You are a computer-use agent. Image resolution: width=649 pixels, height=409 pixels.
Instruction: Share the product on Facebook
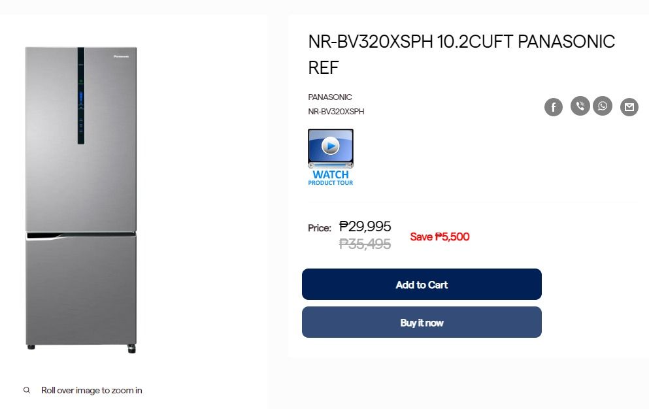click(554, 107)
